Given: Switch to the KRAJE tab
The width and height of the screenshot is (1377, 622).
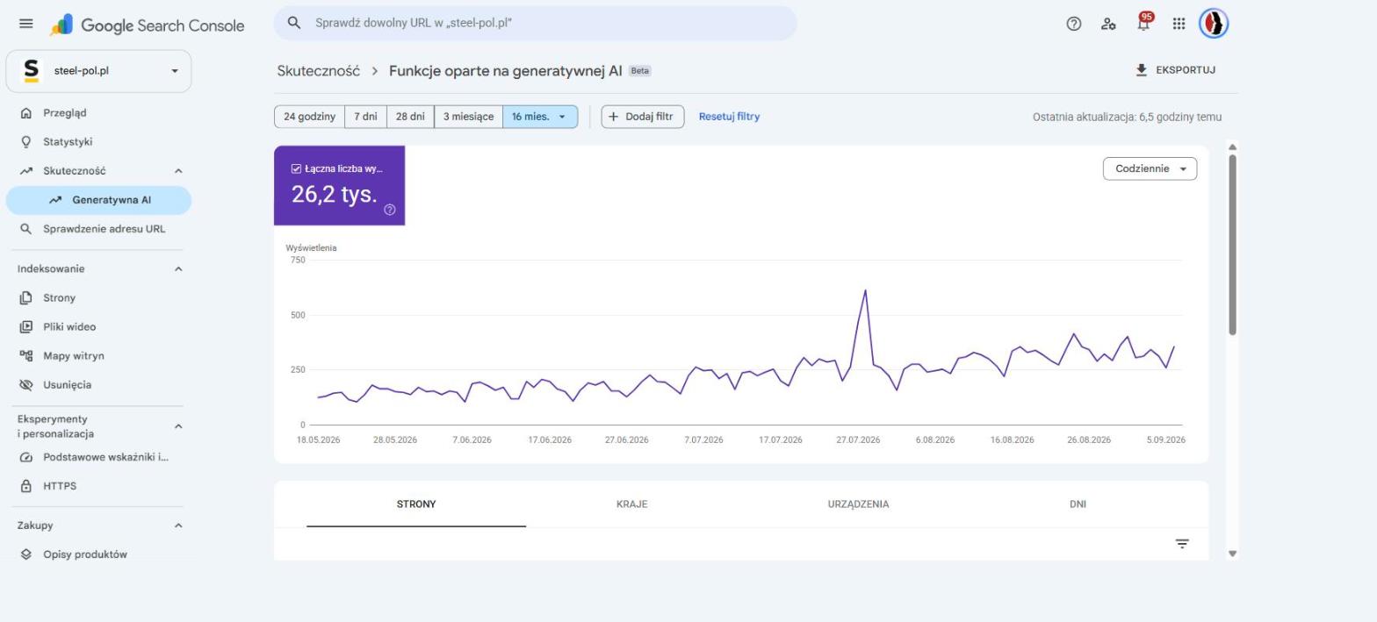Looking at the screenshot, I should [x=632, y=504].
